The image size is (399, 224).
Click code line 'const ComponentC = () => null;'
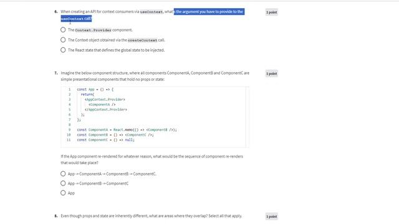[105, 140]
